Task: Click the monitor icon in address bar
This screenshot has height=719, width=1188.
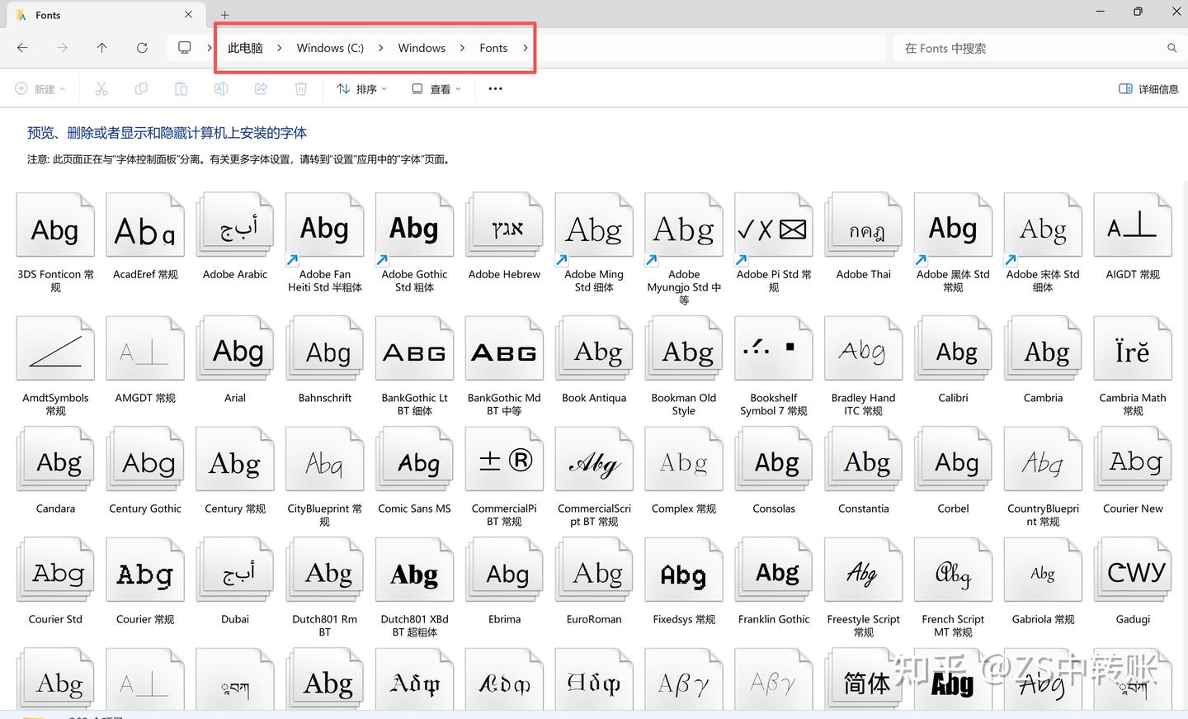Action: tap(185, 48)
